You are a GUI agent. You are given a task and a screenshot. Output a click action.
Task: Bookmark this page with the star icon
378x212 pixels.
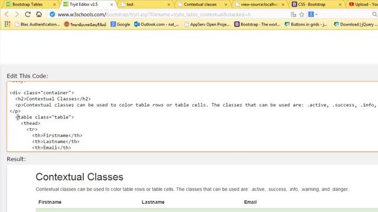[x=302, y=15]
